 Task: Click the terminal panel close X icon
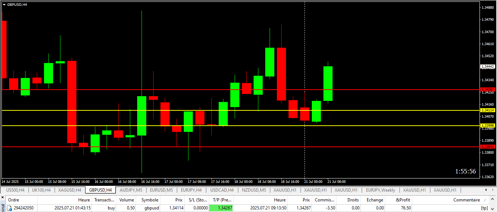pyautogui.click(x=3, y=198)
